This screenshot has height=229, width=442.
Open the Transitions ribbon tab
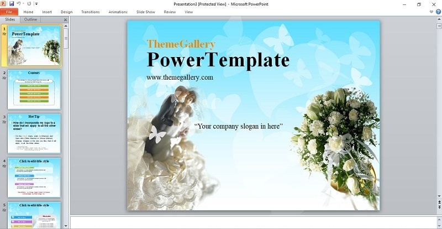tap(91, 12)
